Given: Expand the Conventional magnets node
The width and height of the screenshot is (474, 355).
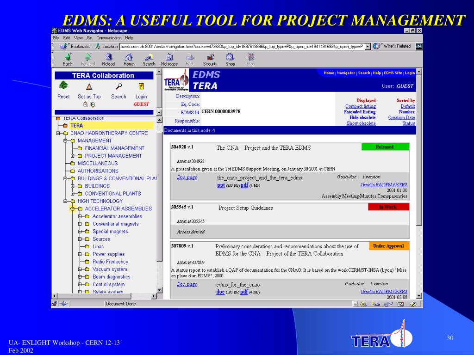Looking at the screenshot, I should tap(80, 224).
